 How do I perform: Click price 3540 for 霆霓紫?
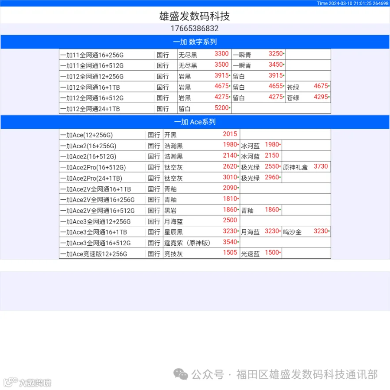click(231, 242)
